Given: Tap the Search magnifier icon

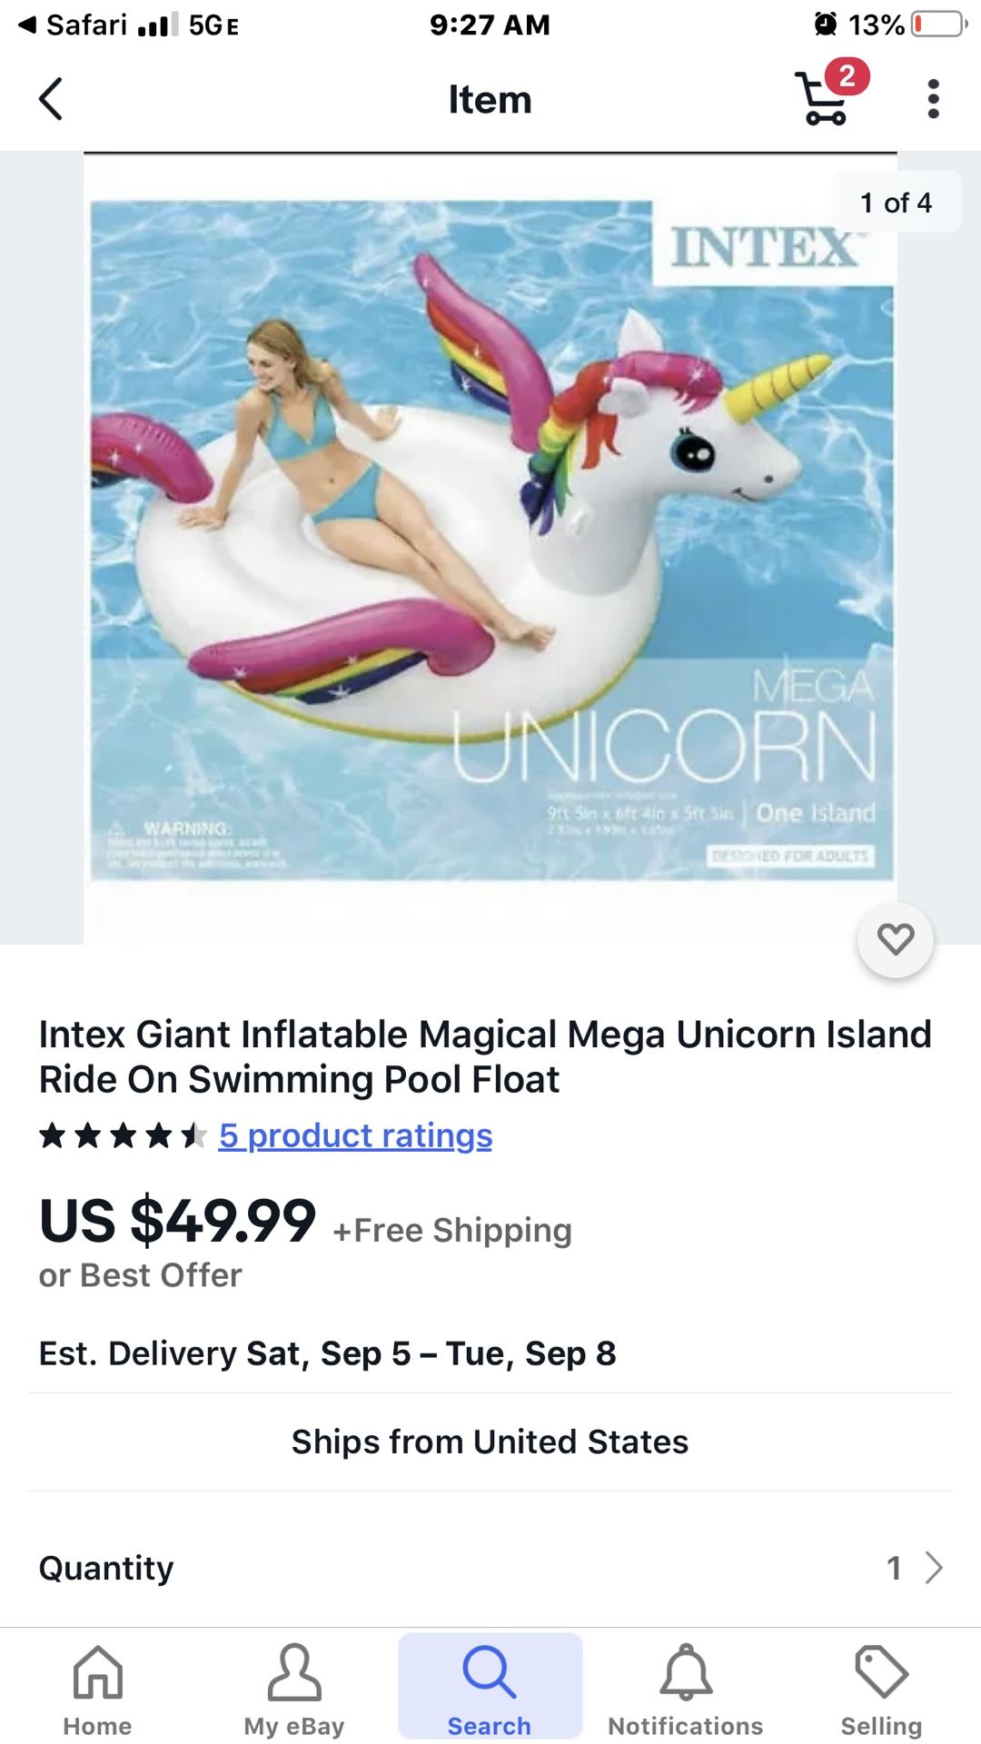Looking at the screenshot, I should (490, 1672).
